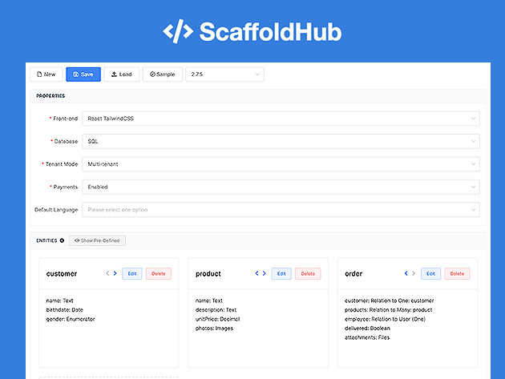Image resolution: width=505 pixels, height=379 pixels.
Task: Click 'employee: Relation to User (One)' text
Action: pyautogui.click(x=386, y=320)
